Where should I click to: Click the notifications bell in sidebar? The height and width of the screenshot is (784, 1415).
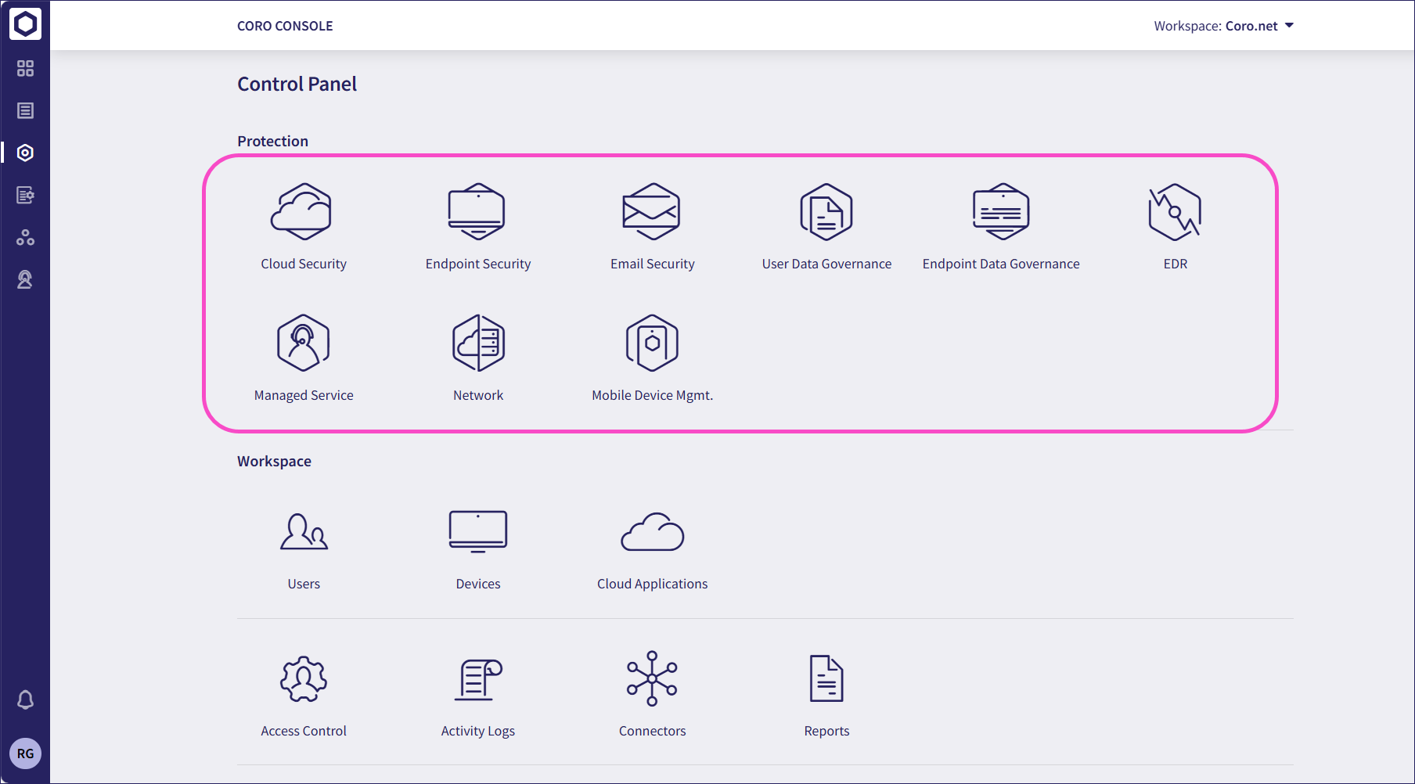pyautogui.click(x=25, y=699)
